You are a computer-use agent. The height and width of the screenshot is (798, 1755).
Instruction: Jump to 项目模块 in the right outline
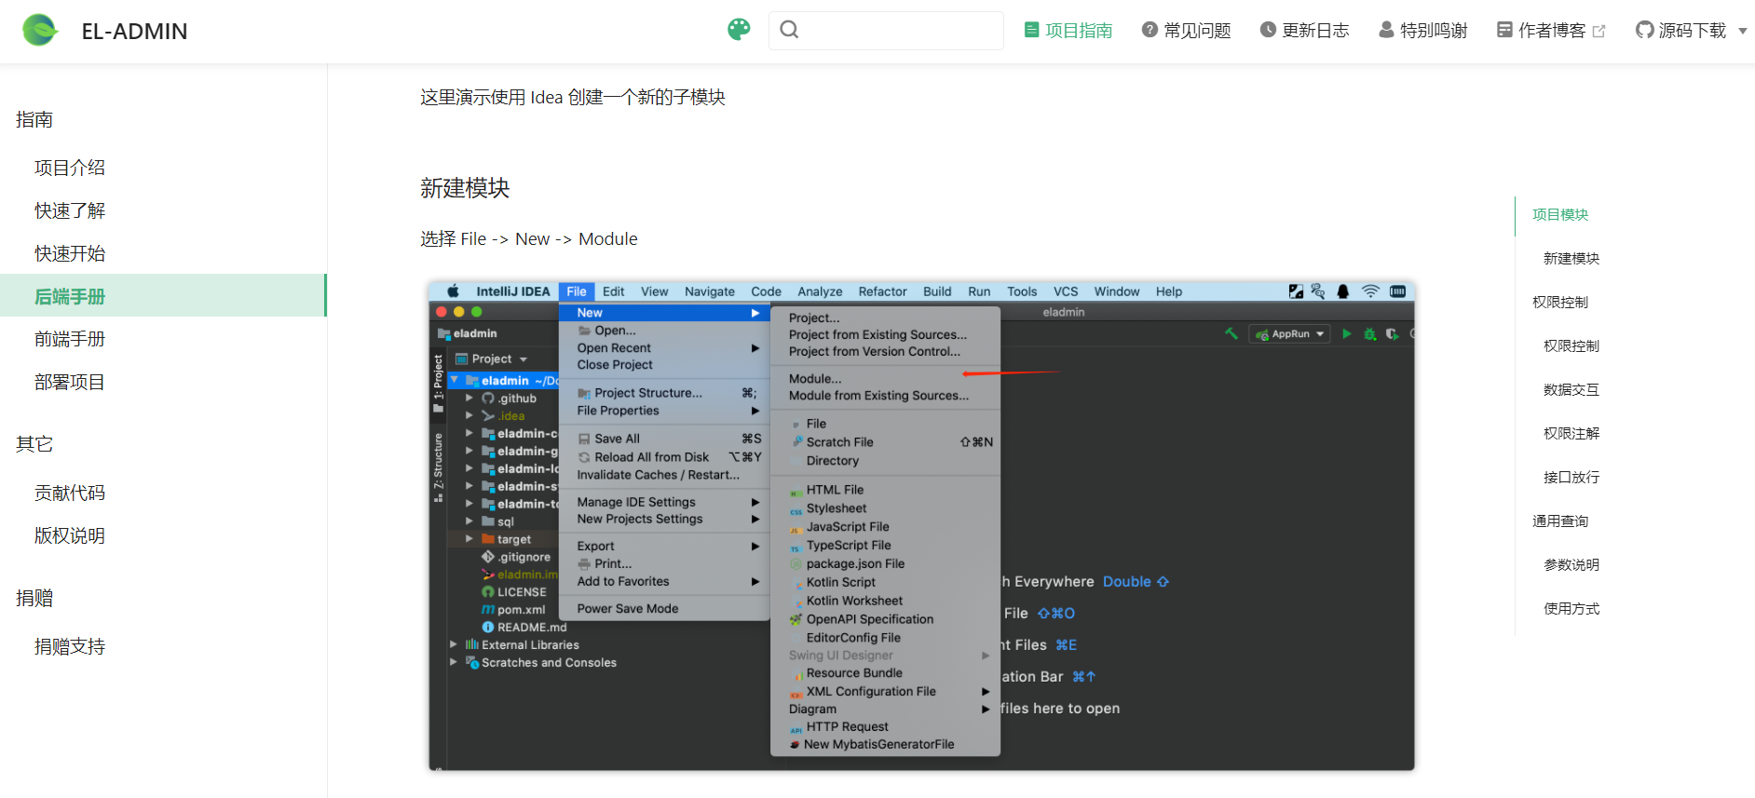pyautogui.click(x=1560, y=214)
